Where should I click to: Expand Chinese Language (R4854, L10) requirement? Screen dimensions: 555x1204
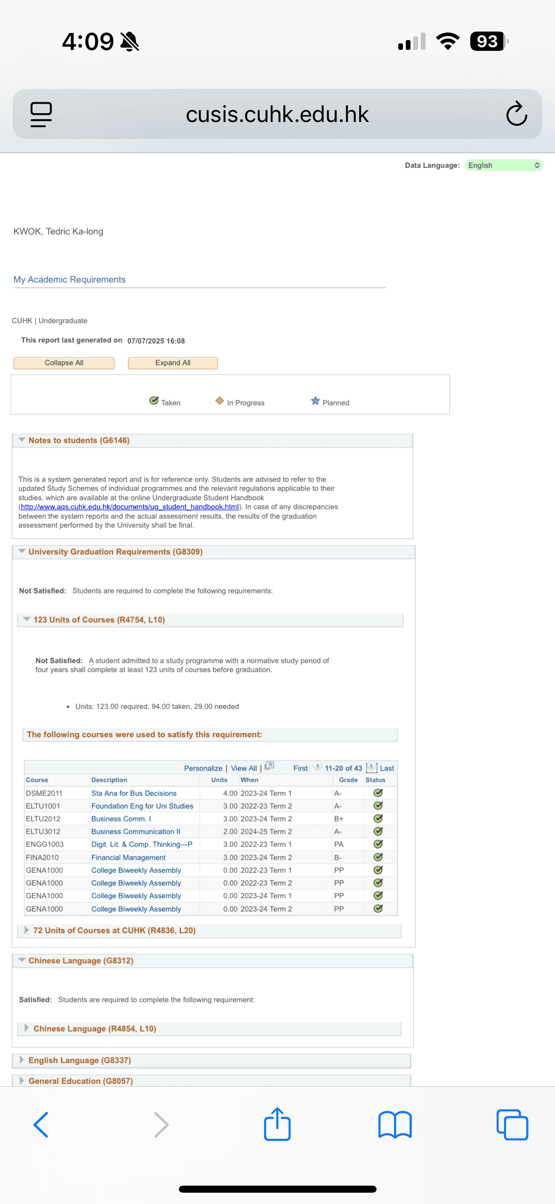tap(27, 1028)
